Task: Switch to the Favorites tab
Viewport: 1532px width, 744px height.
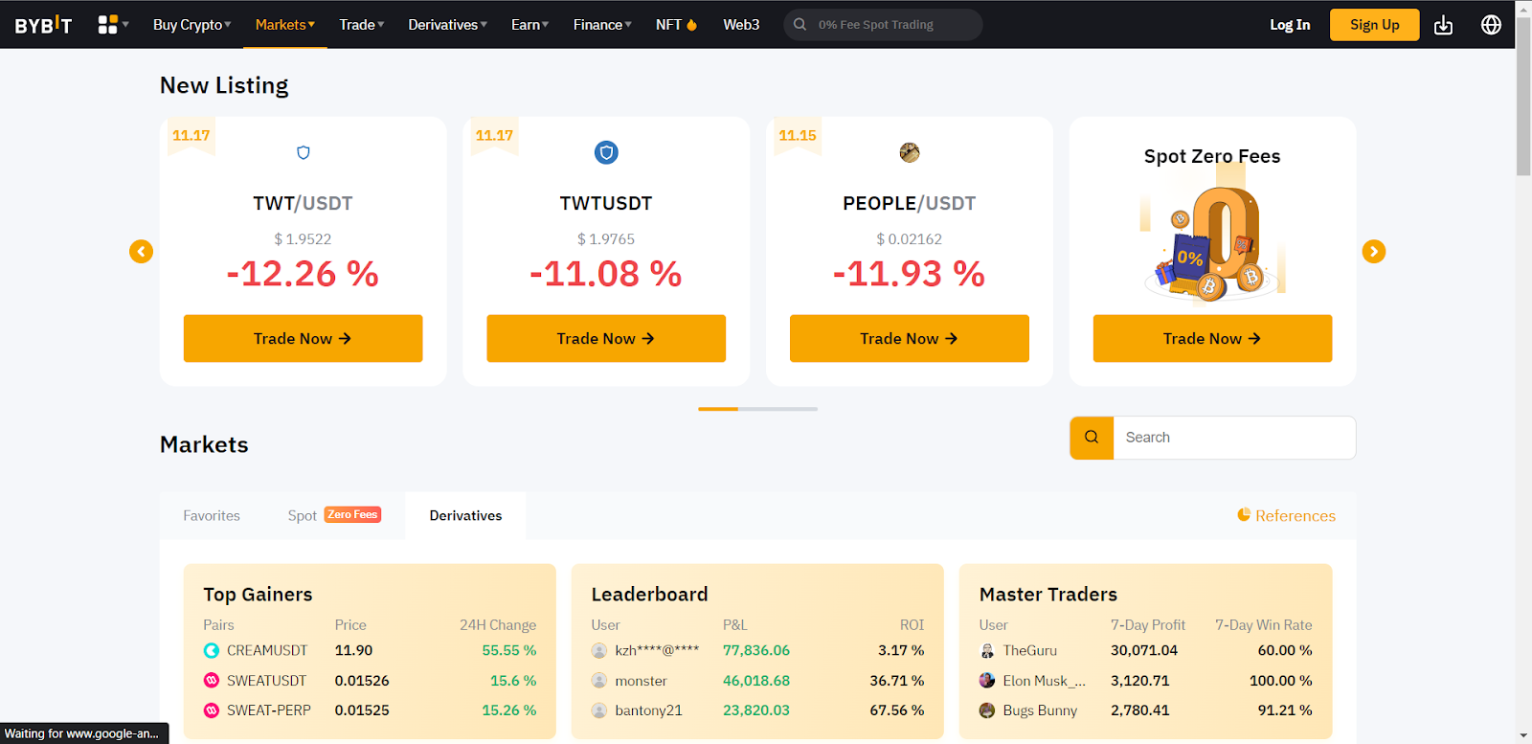Action: (x=212, y=516)
